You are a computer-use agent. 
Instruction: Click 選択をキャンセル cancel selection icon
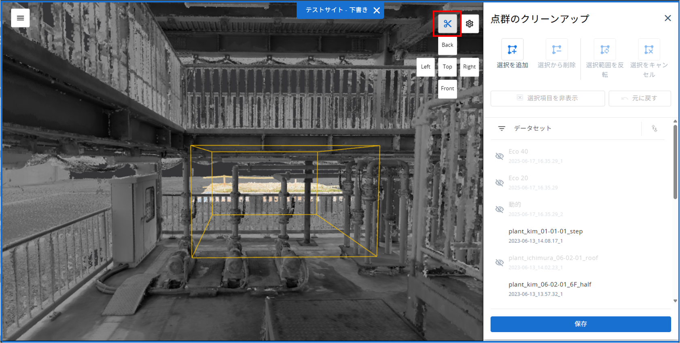click(x=649, y=49)
